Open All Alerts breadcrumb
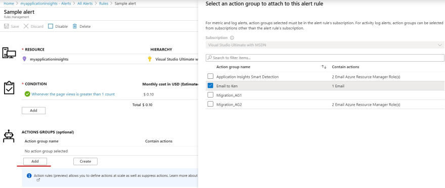The image size is (445, 188). pyautogui.click(x=85, y=4)
